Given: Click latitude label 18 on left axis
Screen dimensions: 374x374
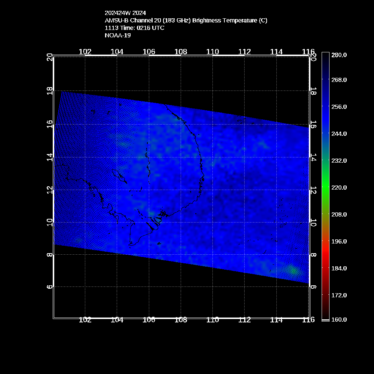Looking at the screenshot, I should 50,91.
